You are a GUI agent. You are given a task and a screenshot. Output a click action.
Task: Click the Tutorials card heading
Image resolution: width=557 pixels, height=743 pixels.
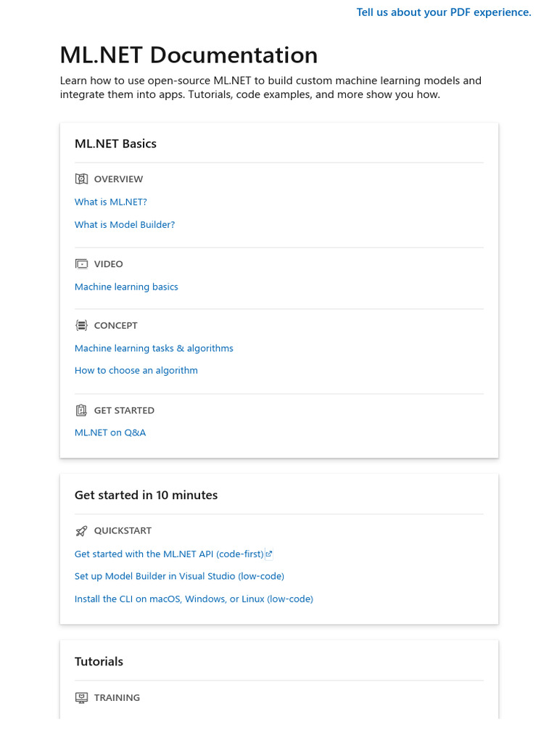pos(99,662)
